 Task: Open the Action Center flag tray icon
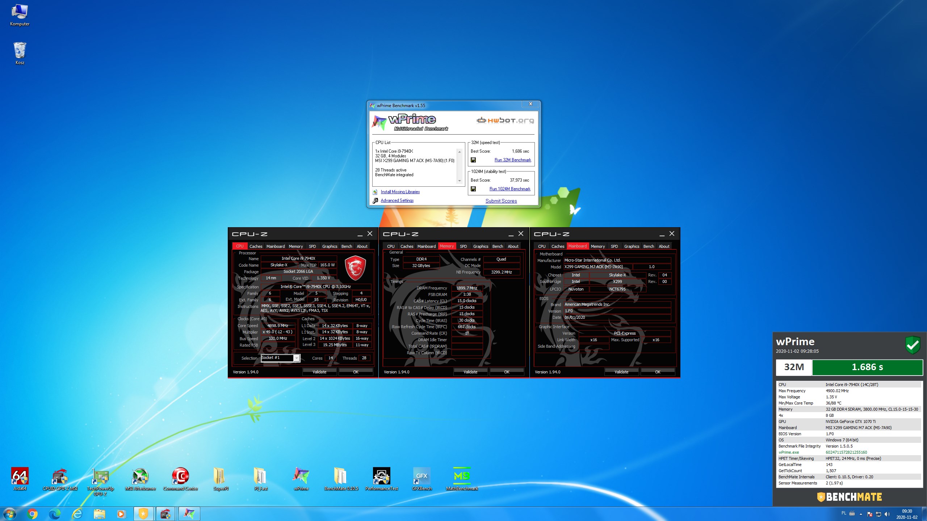coord(869,514)
